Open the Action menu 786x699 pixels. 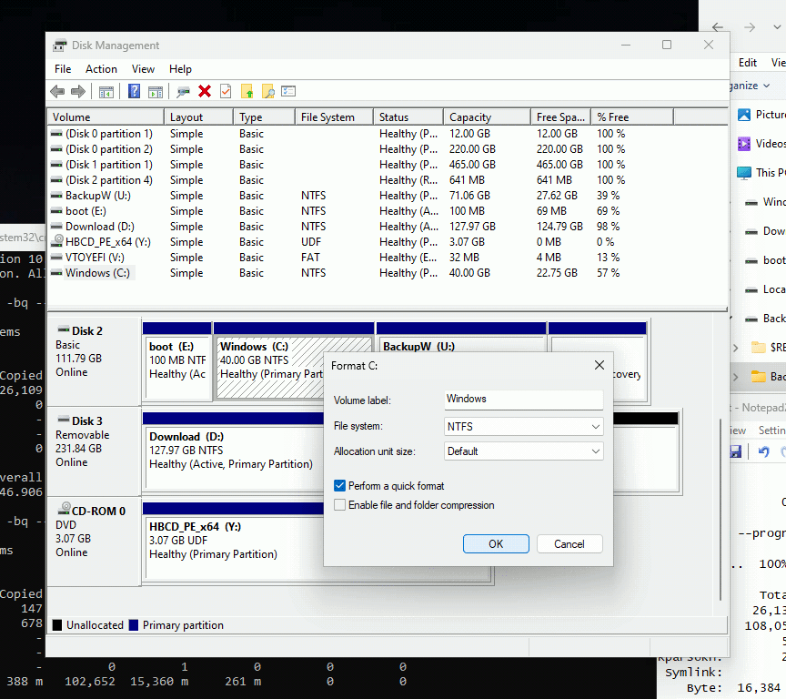pyautogui.click(x=101, y=69)
